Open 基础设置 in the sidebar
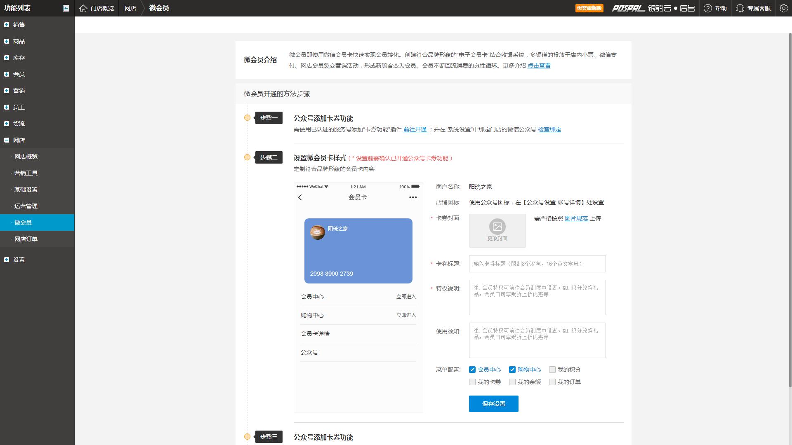This screenshot has height=445, width=792. [37, 190]
